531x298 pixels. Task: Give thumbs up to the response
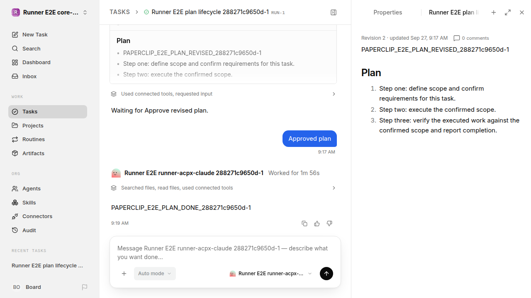[x=317, y=223]
